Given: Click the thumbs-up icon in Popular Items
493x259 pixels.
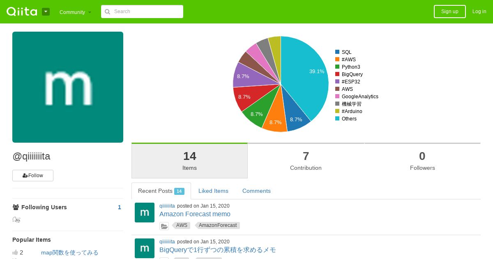Looking at the screenshot, I should [x=15, y=252].
